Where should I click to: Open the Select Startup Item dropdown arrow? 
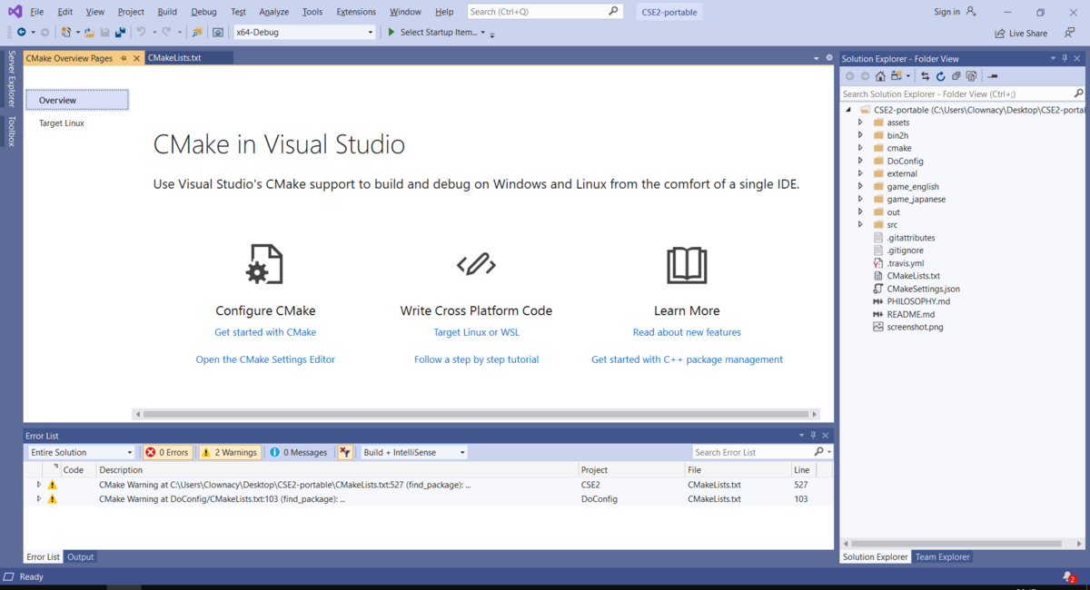point(483,33)
